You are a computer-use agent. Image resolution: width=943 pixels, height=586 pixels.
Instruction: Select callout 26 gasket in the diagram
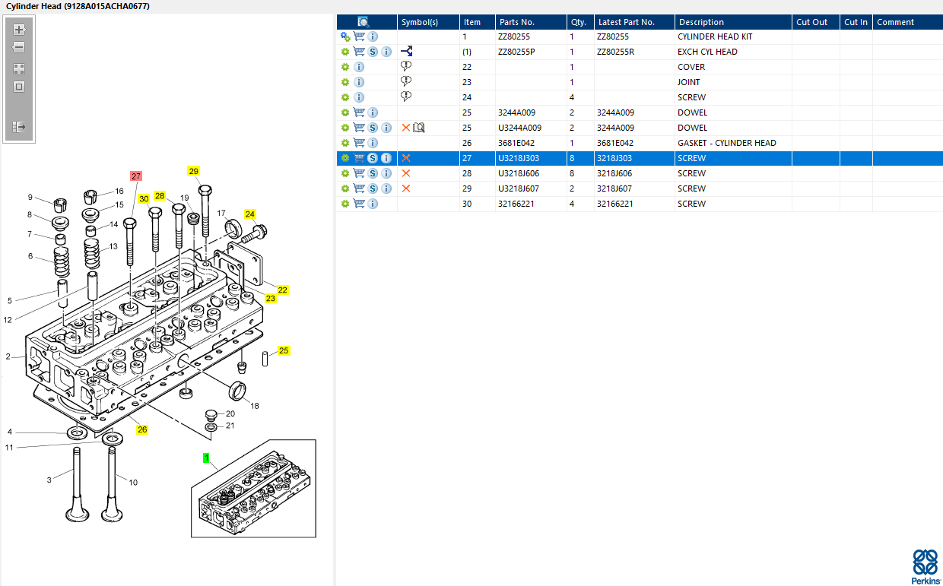coord(142,429)
